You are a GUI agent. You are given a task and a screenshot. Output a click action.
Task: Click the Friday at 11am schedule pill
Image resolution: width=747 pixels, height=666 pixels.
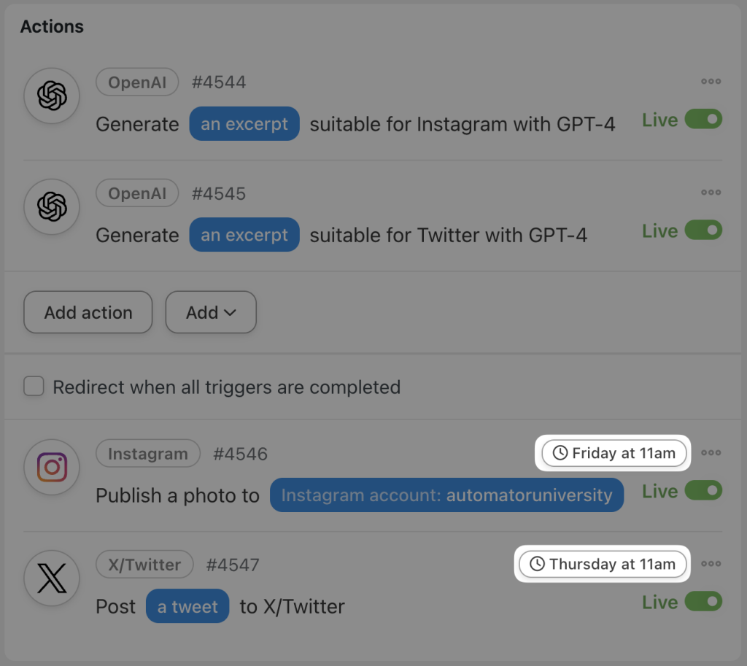[613, 453]
